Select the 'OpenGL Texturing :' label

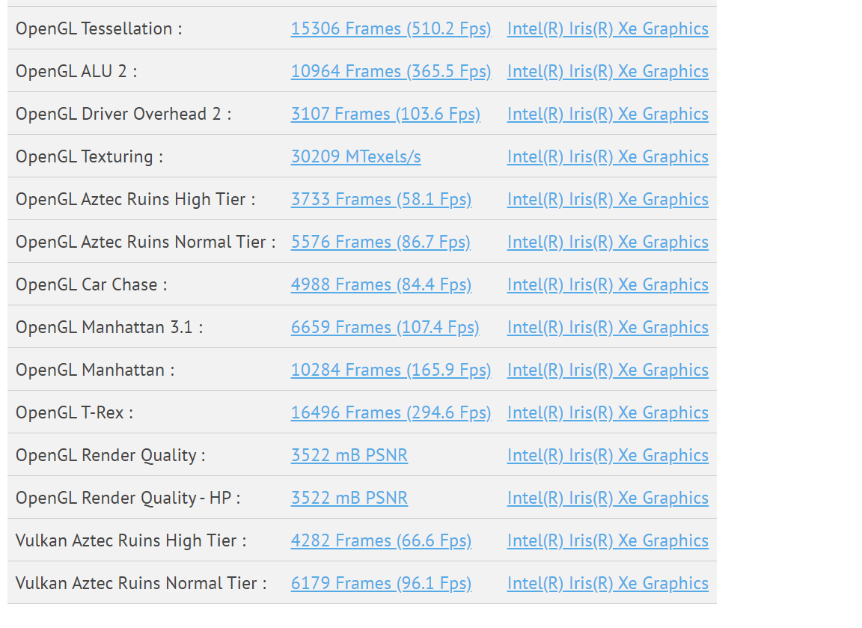click(x=90, y=156)
